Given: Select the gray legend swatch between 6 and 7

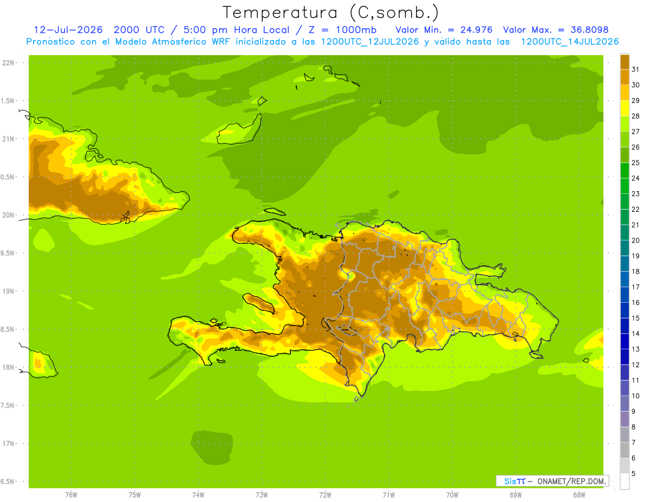Looking at the screenshot, I should coord(625,450).
